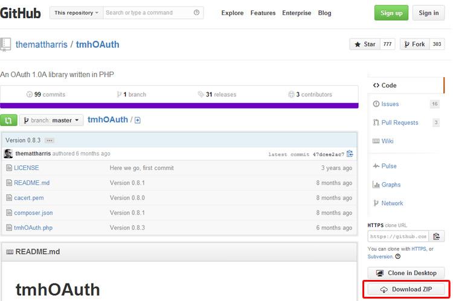This screenshot has width=453, height=301.
Task: View the 303 forks count
Action: pyautogui.click(x=437, y=44)
